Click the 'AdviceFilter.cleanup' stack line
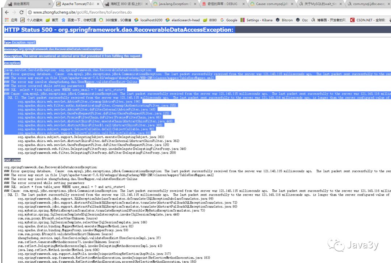 click(79, 101)
